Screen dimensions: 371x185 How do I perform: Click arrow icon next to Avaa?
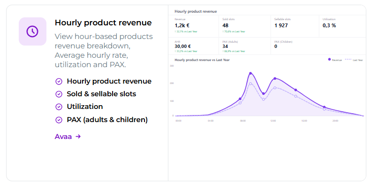(78, 137)
